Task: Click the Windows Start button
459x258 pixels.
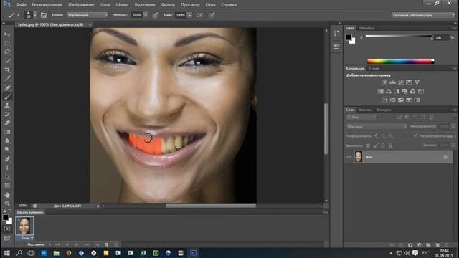Action: pos(6,253)
